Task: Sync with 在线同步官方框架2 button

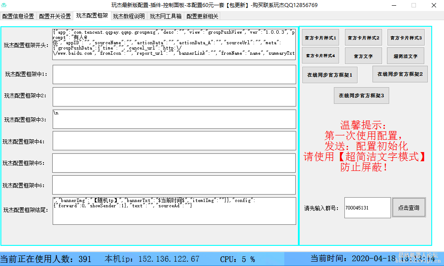Action: (x=400, y=74)
